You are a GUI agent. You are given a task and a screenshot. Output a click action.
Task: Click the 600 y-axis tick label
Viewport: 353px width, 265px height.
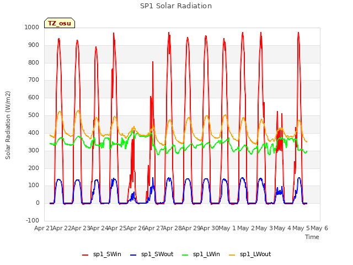(x=34, y=97)
